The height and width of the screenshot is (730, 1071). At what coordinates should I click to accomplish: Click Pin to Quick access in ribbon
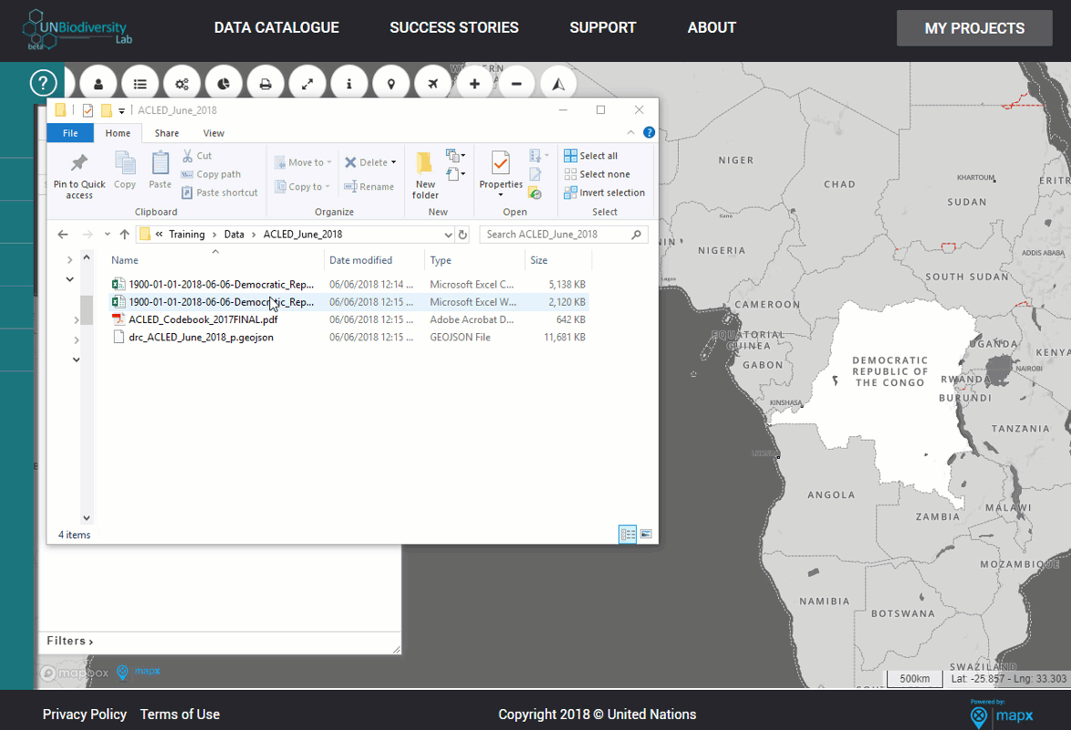(x=79, y=176)
